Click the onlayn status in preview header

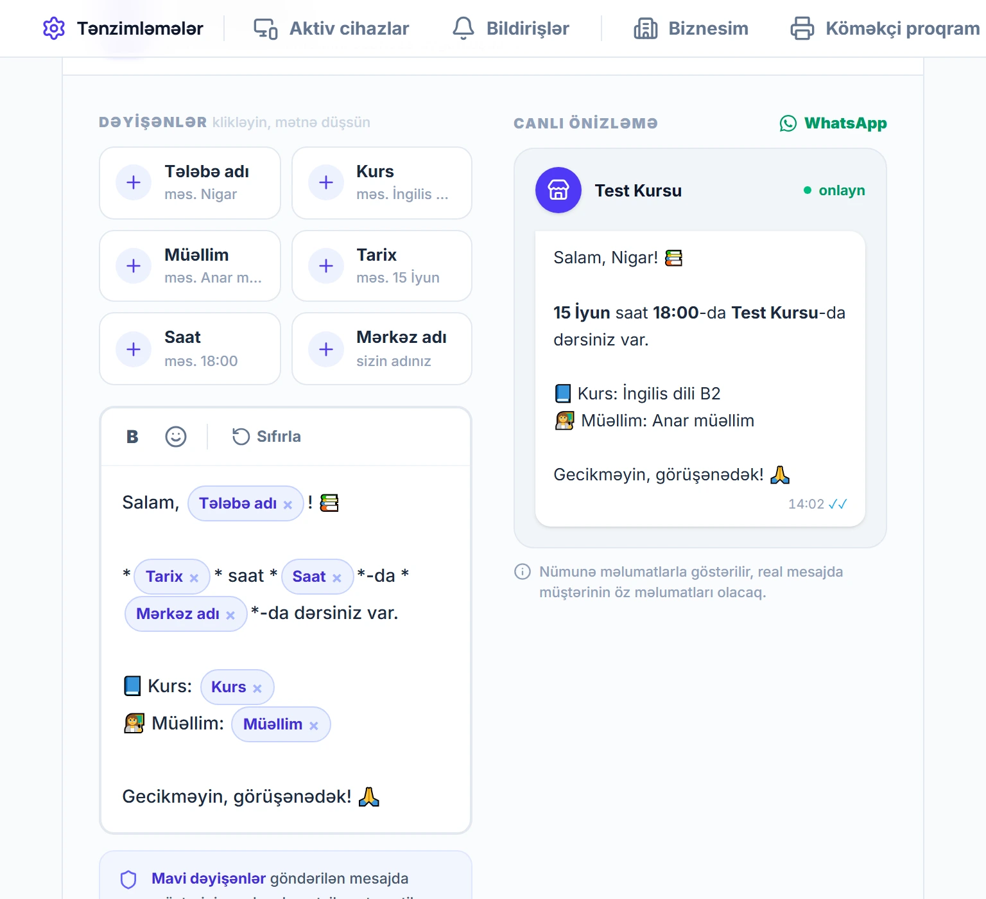click(835, 190)
